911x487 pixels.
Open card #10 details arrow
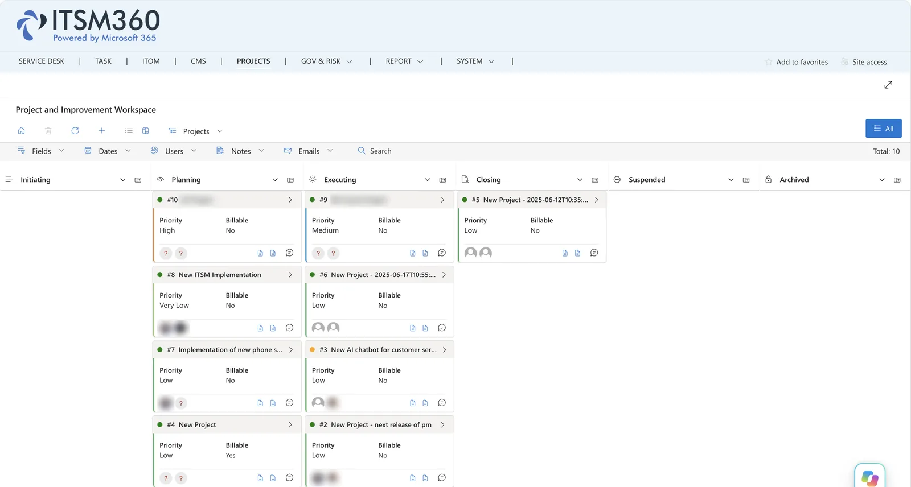pyautogui.click(x=290, y=200)
